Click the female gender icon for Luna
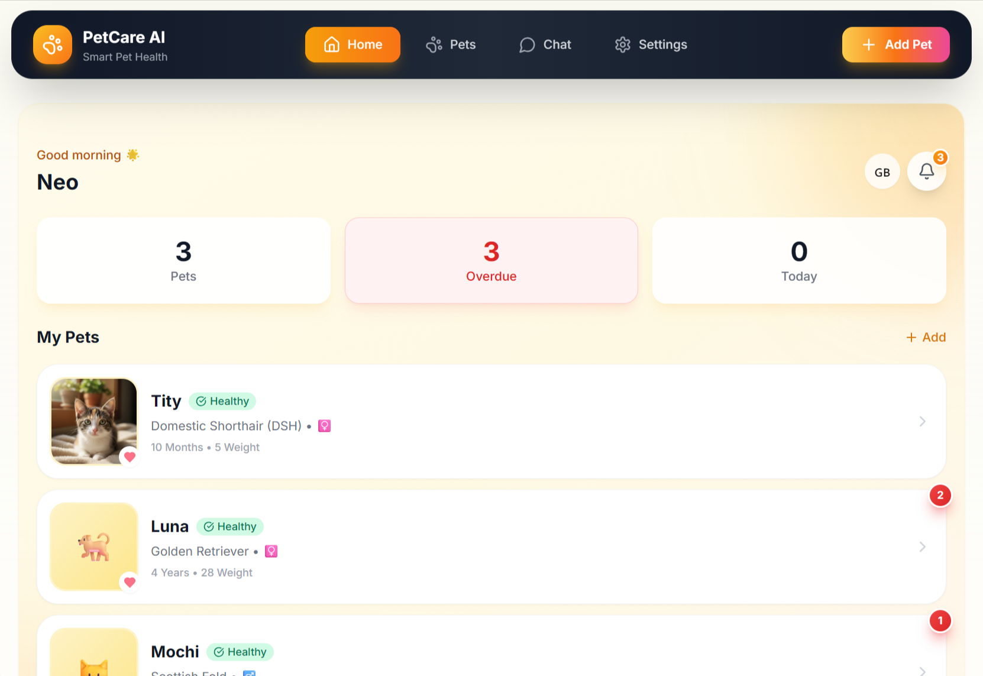Image resolution: width=983 pixels, height=676 pixels. click(x=271, y=551)
